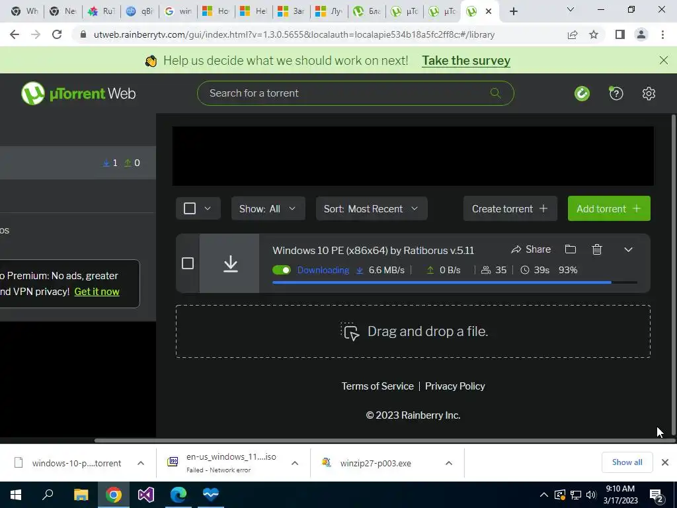This screenshot has height=508, width=677.
Task: Open menu for en-us_windows_11 iso download
Action: point(295,463)
